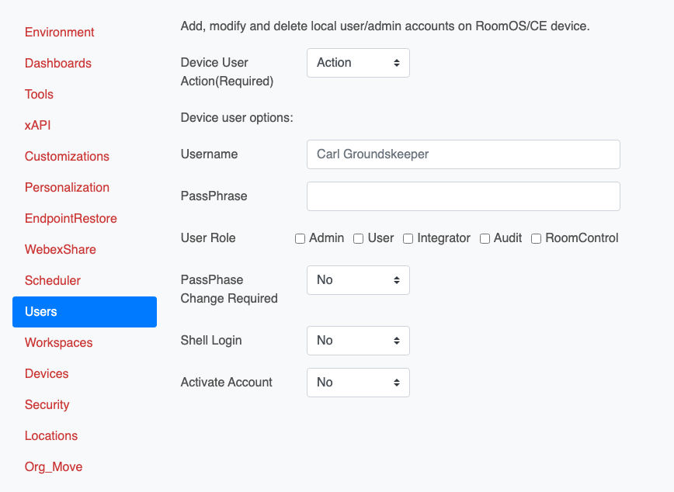Viewport: 674px width, 492px height.
Task: Open the Environment sidebar section
Action: pos(60,33)
